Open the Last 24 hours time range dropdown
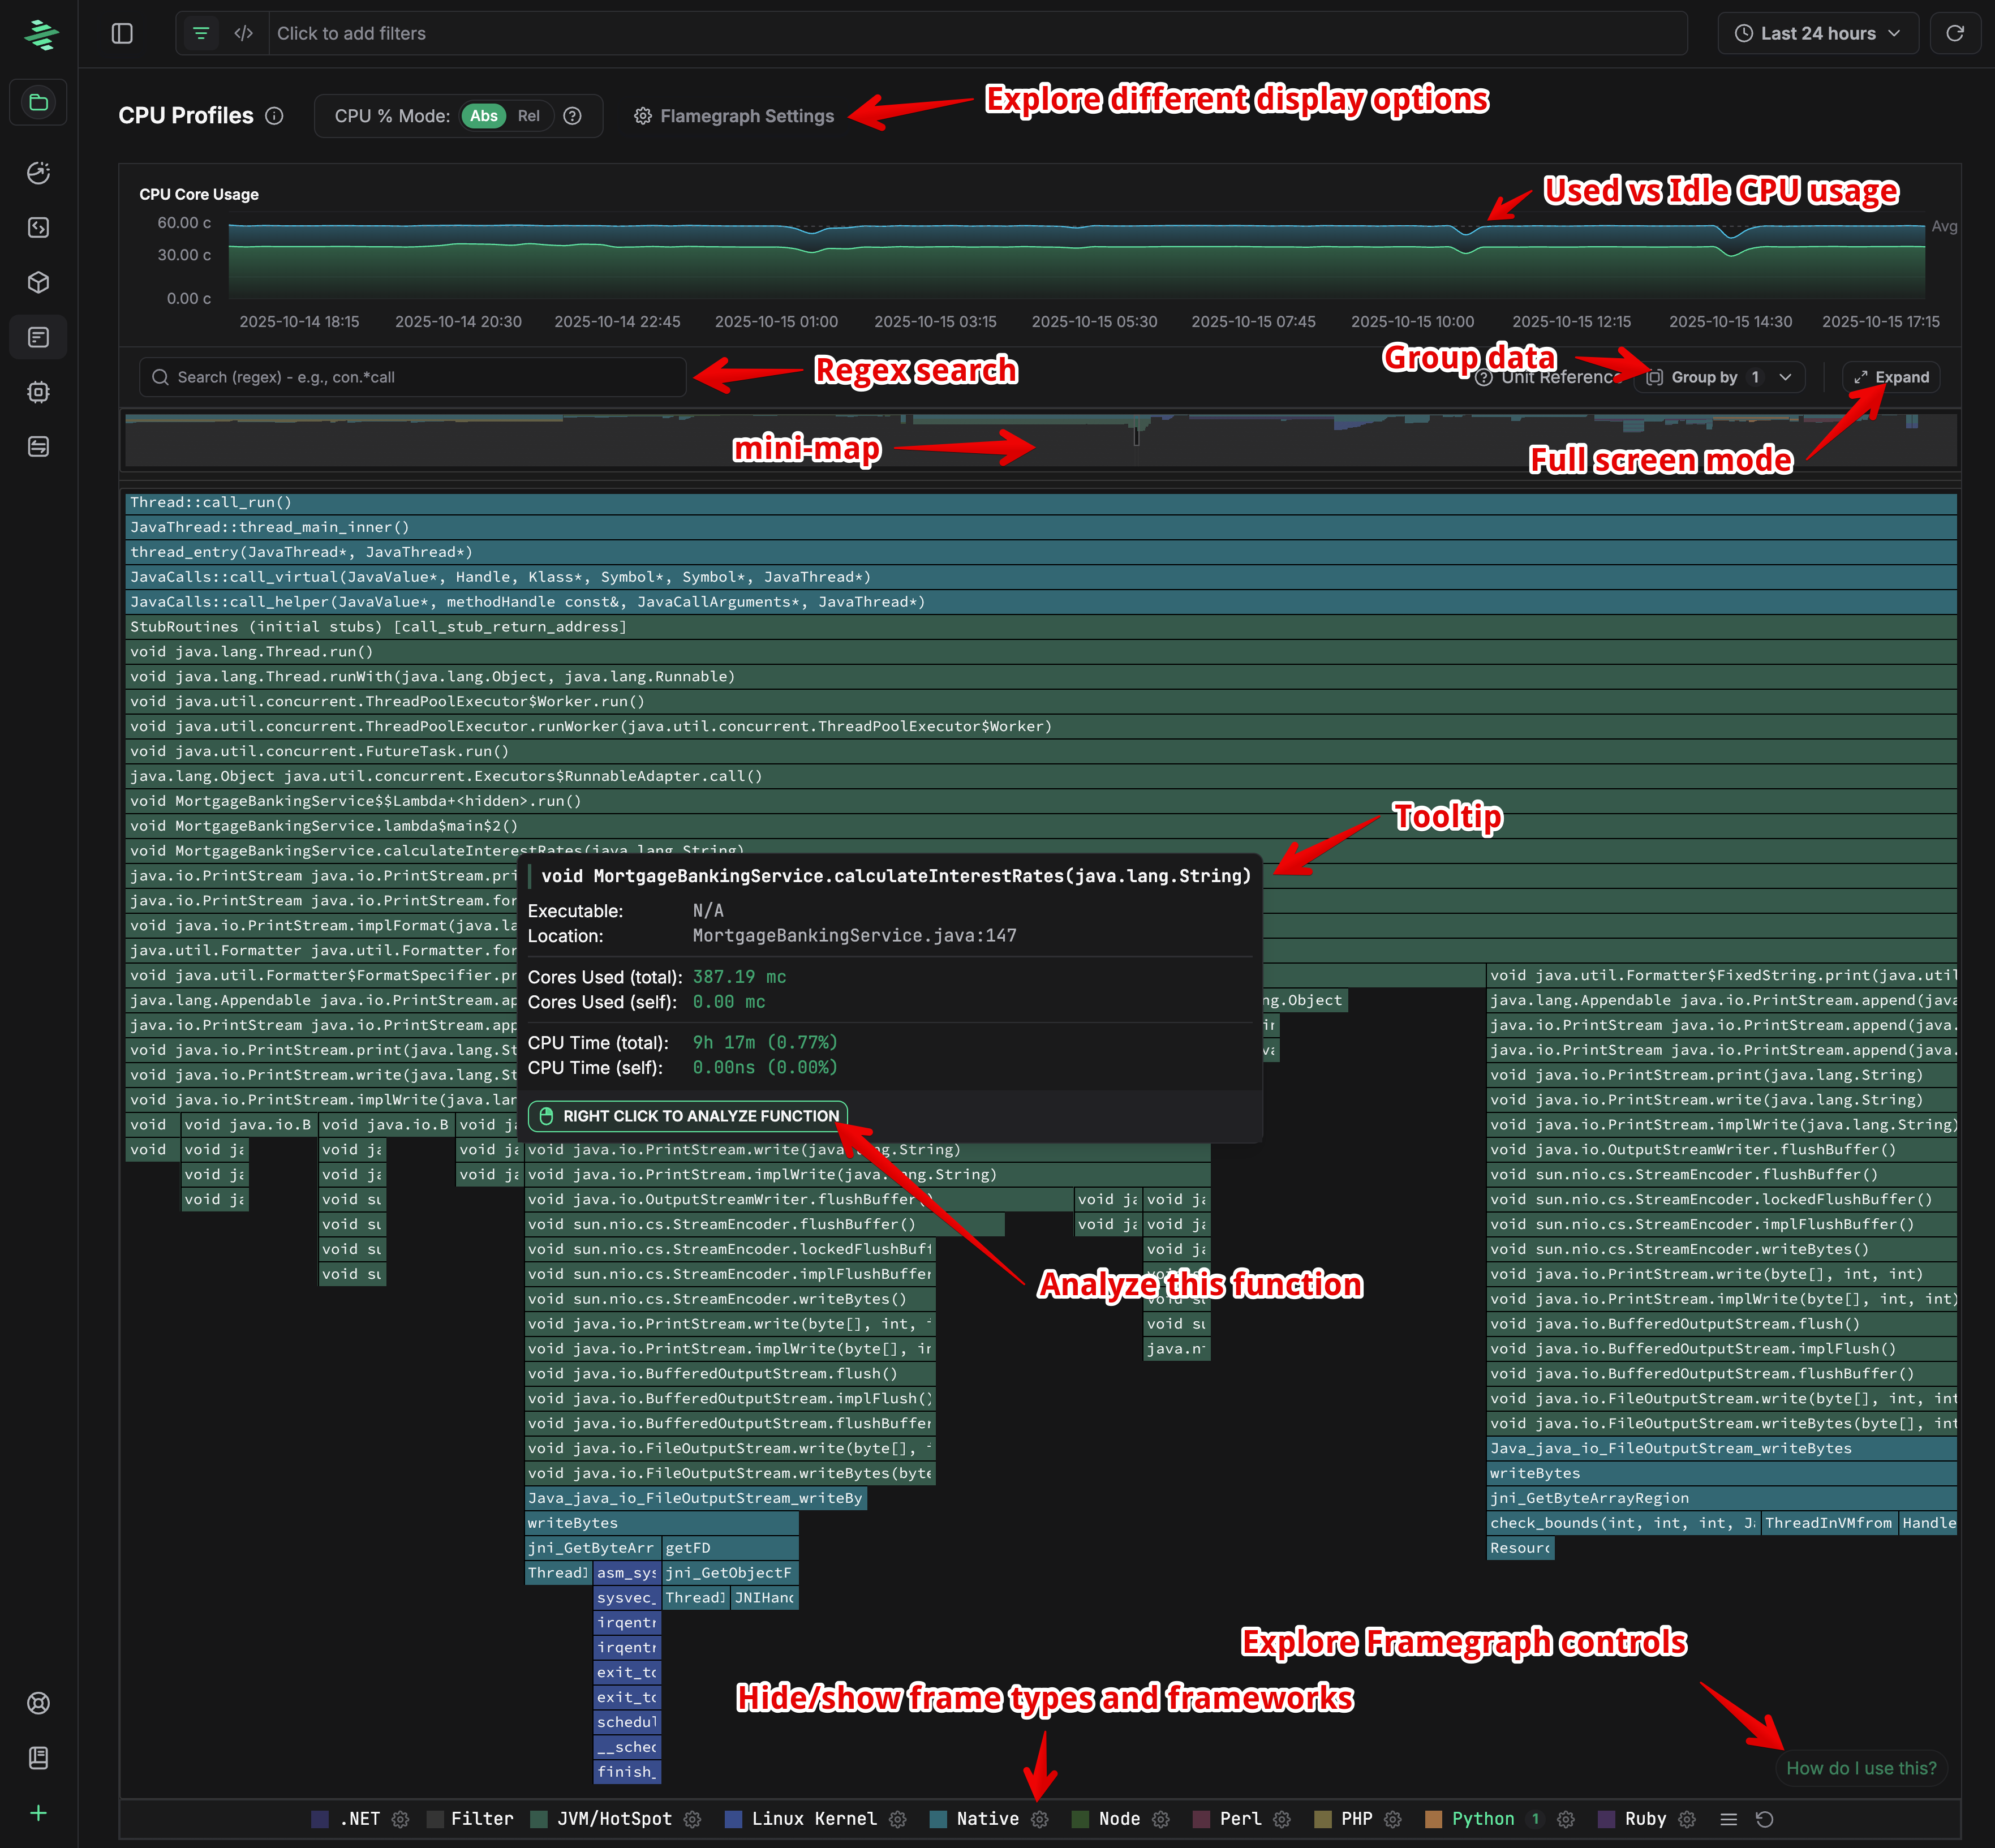Image resolution: width=1995 pixels, height=1848 pixels. click(x=1818, y=33)
